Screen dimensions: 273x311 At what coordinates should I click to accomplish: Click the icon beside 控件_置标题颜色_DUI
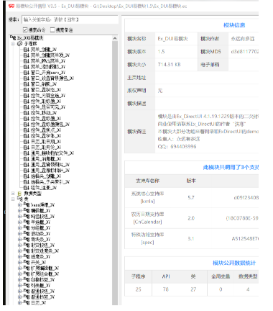pos(27,125)
